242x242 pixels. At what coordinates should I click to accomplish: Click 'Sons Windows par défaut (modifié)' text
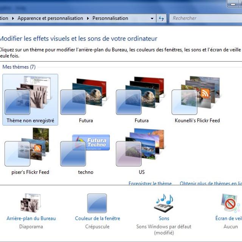pos(164,230)
